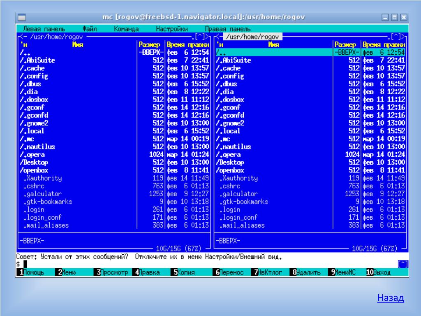Sort right panel by Размер column

point(345,44)
